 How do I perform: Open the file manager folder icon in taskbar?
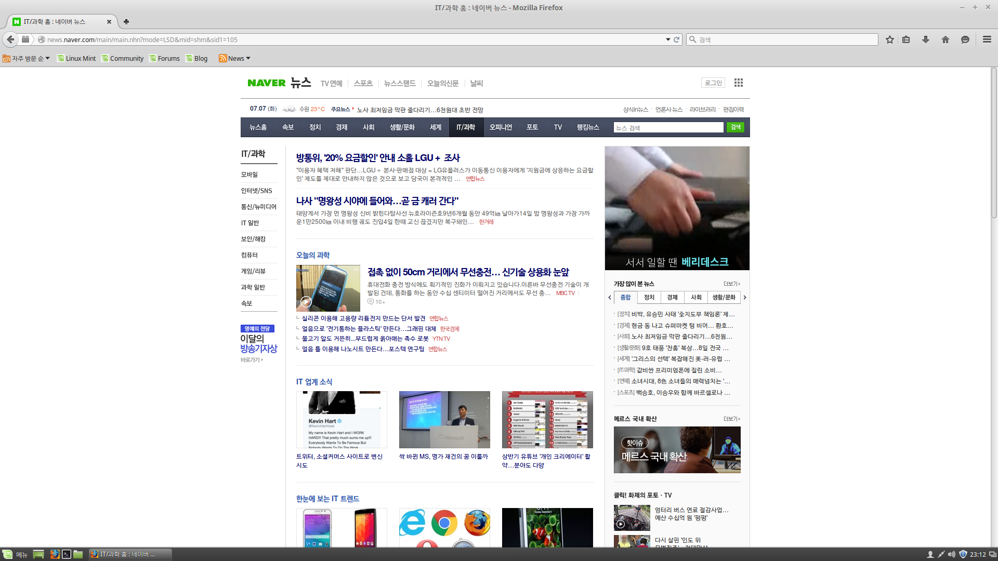[78, 554]
